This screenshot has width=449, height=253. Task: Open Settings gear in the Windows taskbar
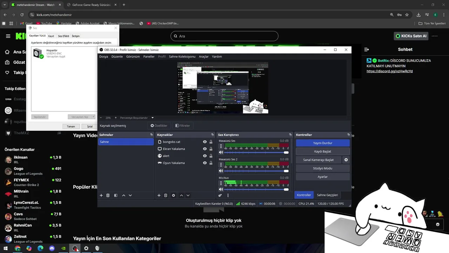86,248
